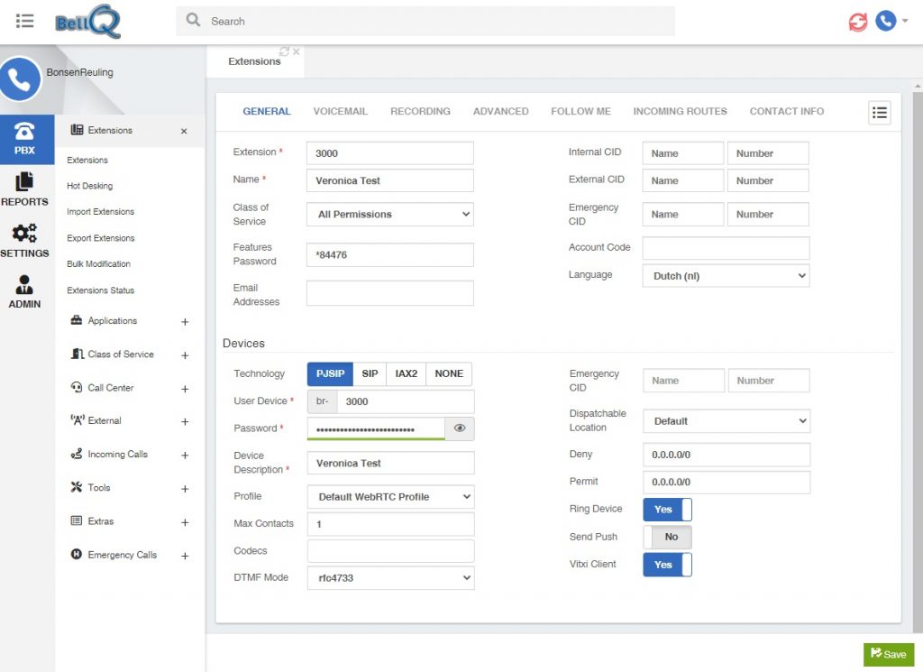Screen dimensions: 923x672
Task: Open the SETTINGS section
Action: pyautogui.click(x=24, y=241)
